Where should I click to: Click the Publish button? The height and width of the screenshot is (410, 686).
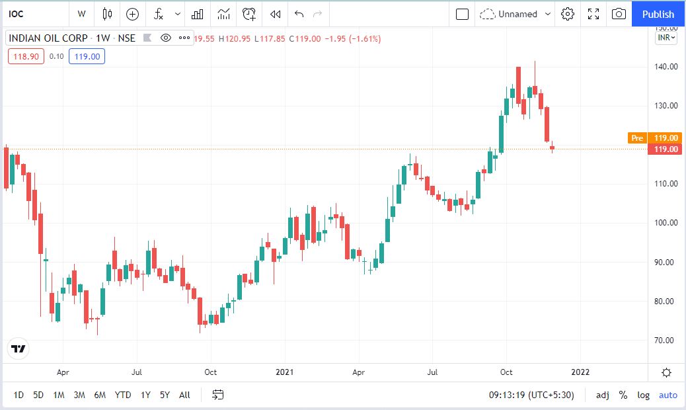coord(658,14)
